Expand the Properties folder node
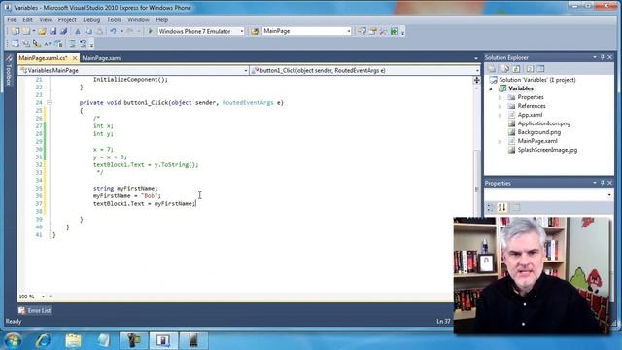This screenshot has width=622, height=350. pos(501,97)
